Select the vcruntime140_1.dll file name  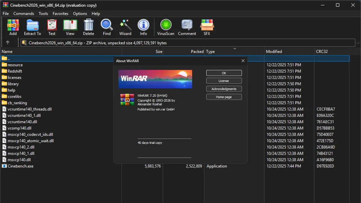click(24, 115)
